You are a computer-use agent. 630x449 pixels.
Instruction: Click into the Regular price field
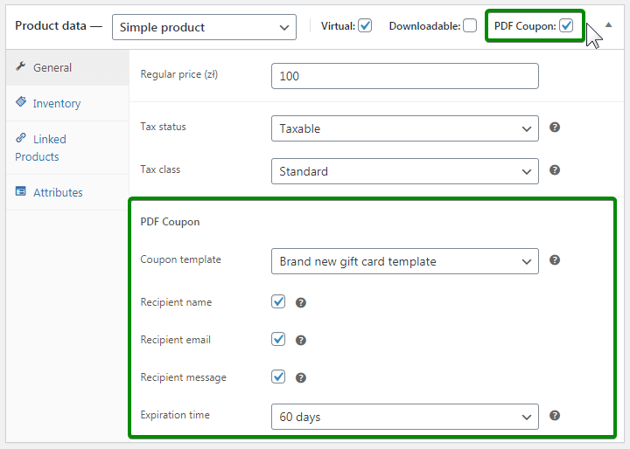(404, 76)
